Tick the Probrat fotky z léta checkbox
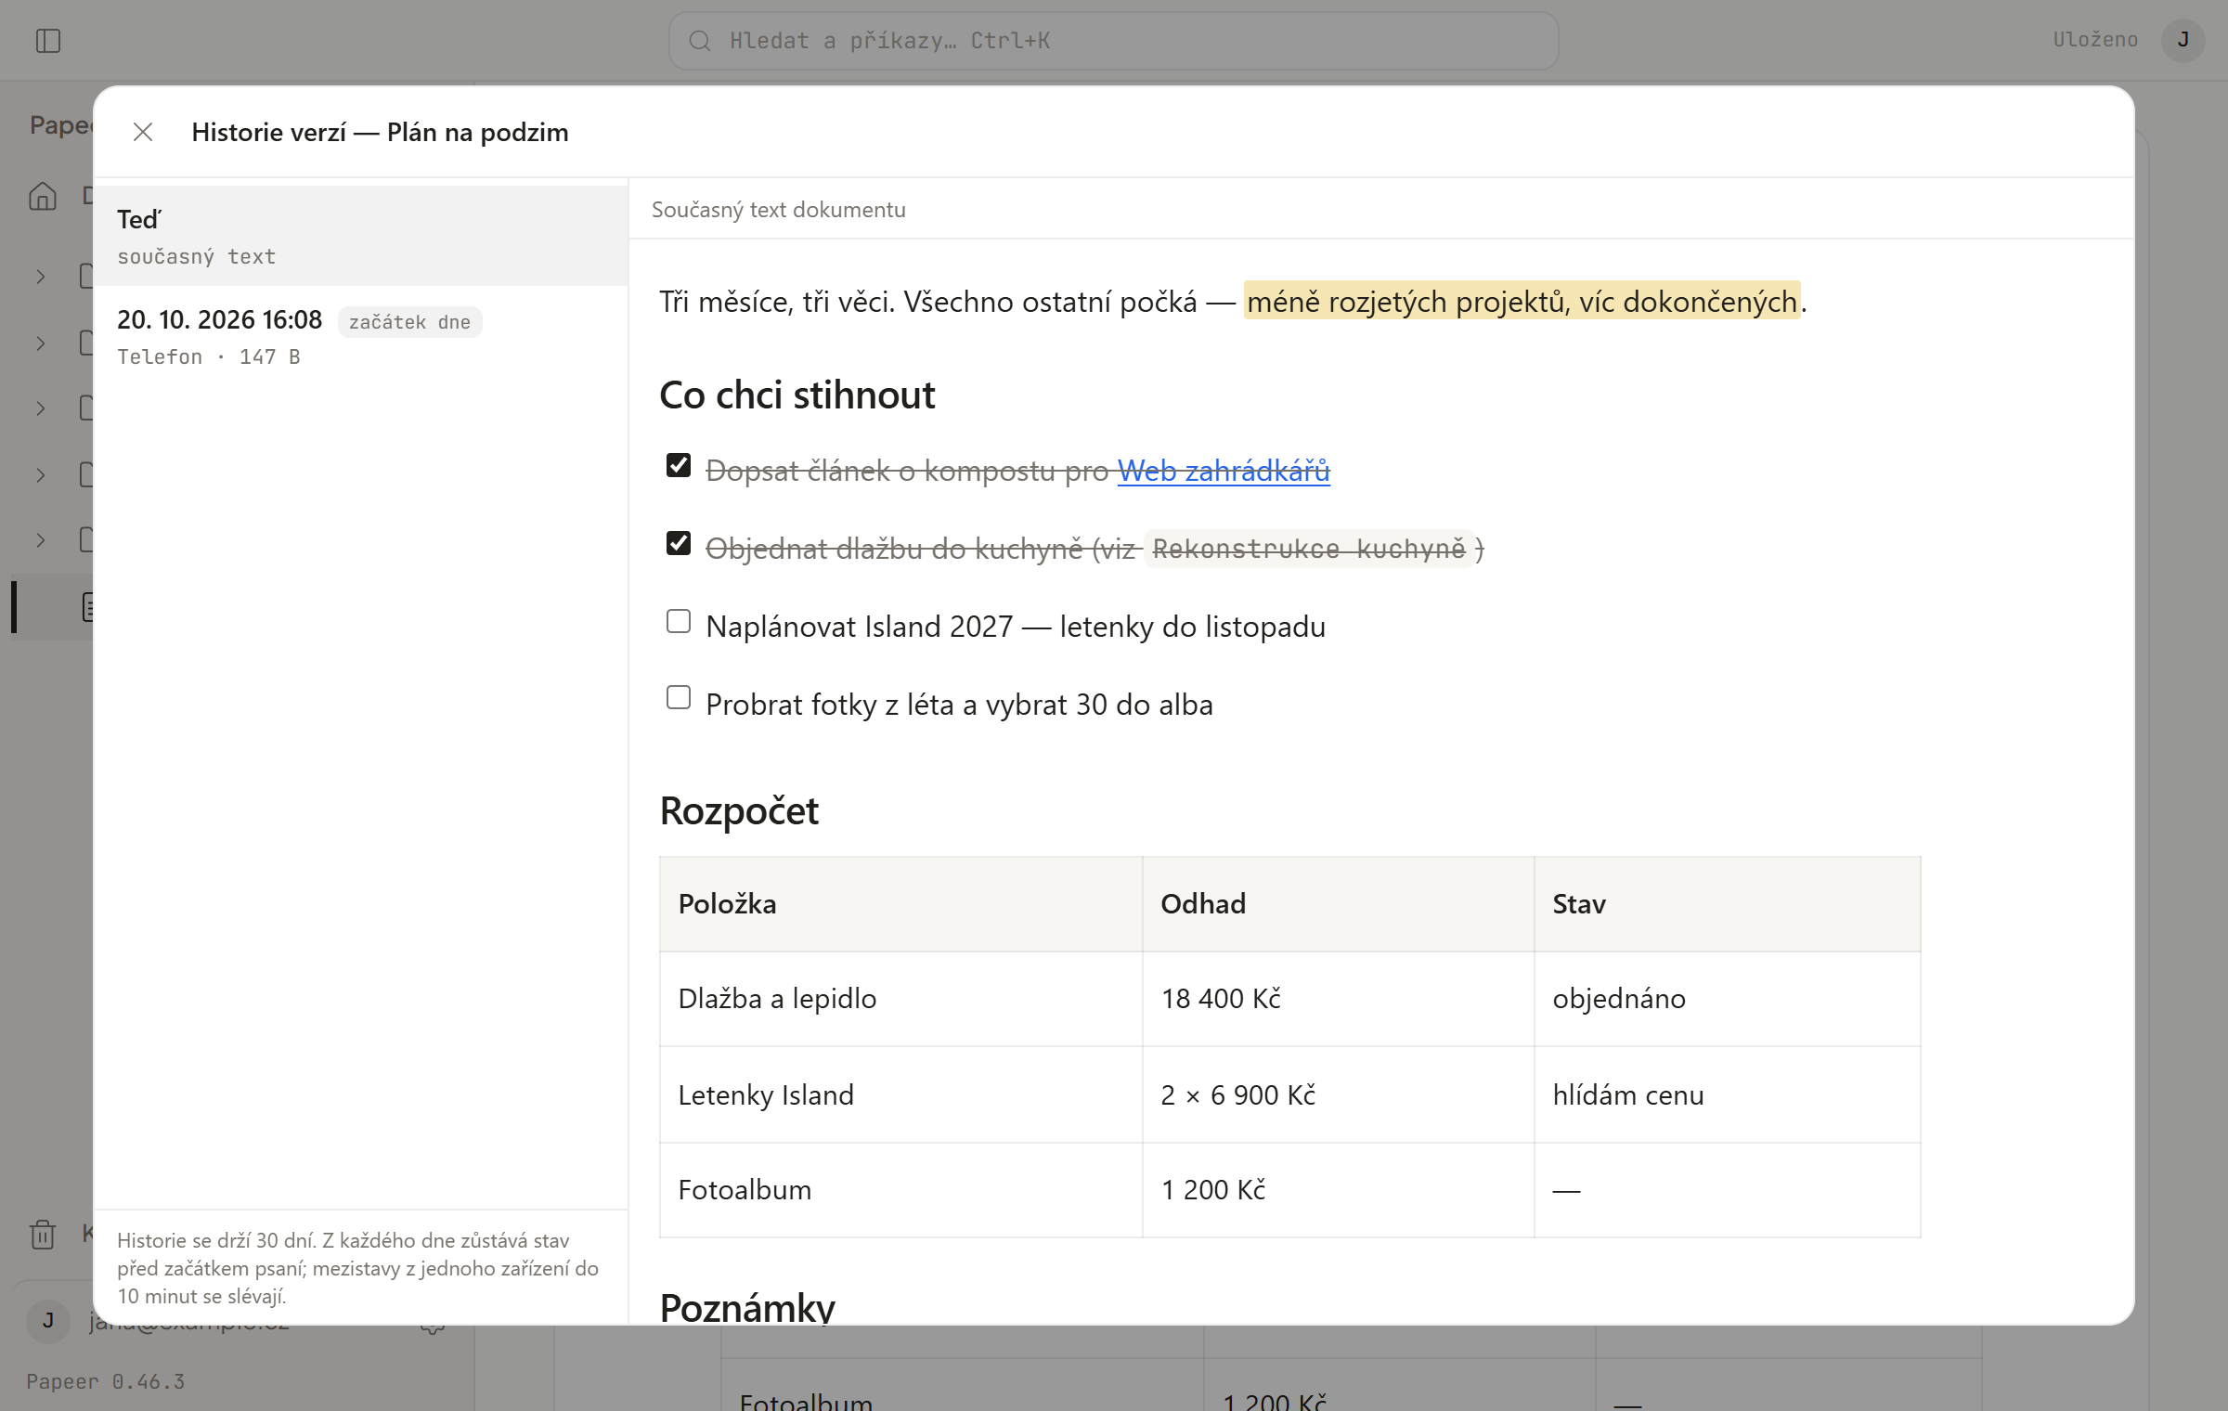This screenshot has height=1411, width=2228. point(679,697)
